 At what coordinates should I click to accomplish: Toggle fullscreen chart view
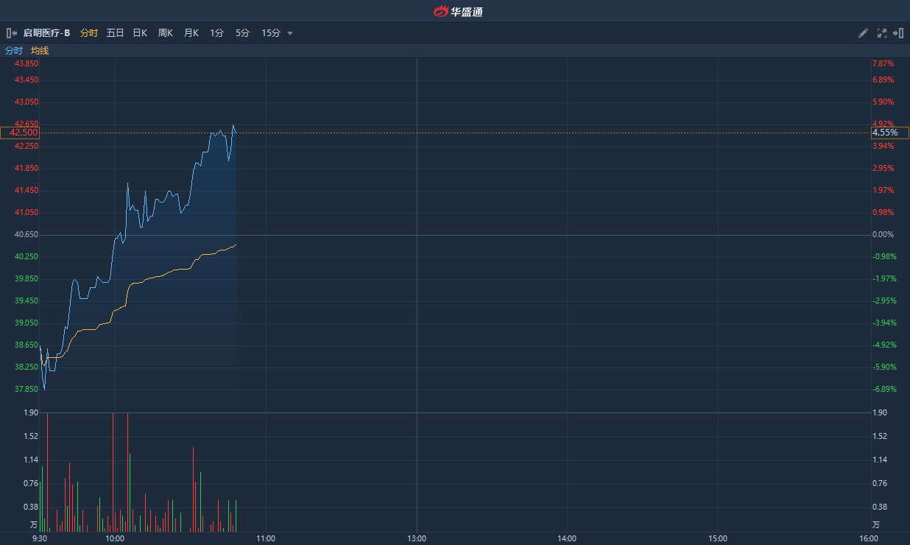(x=882, y=33)
